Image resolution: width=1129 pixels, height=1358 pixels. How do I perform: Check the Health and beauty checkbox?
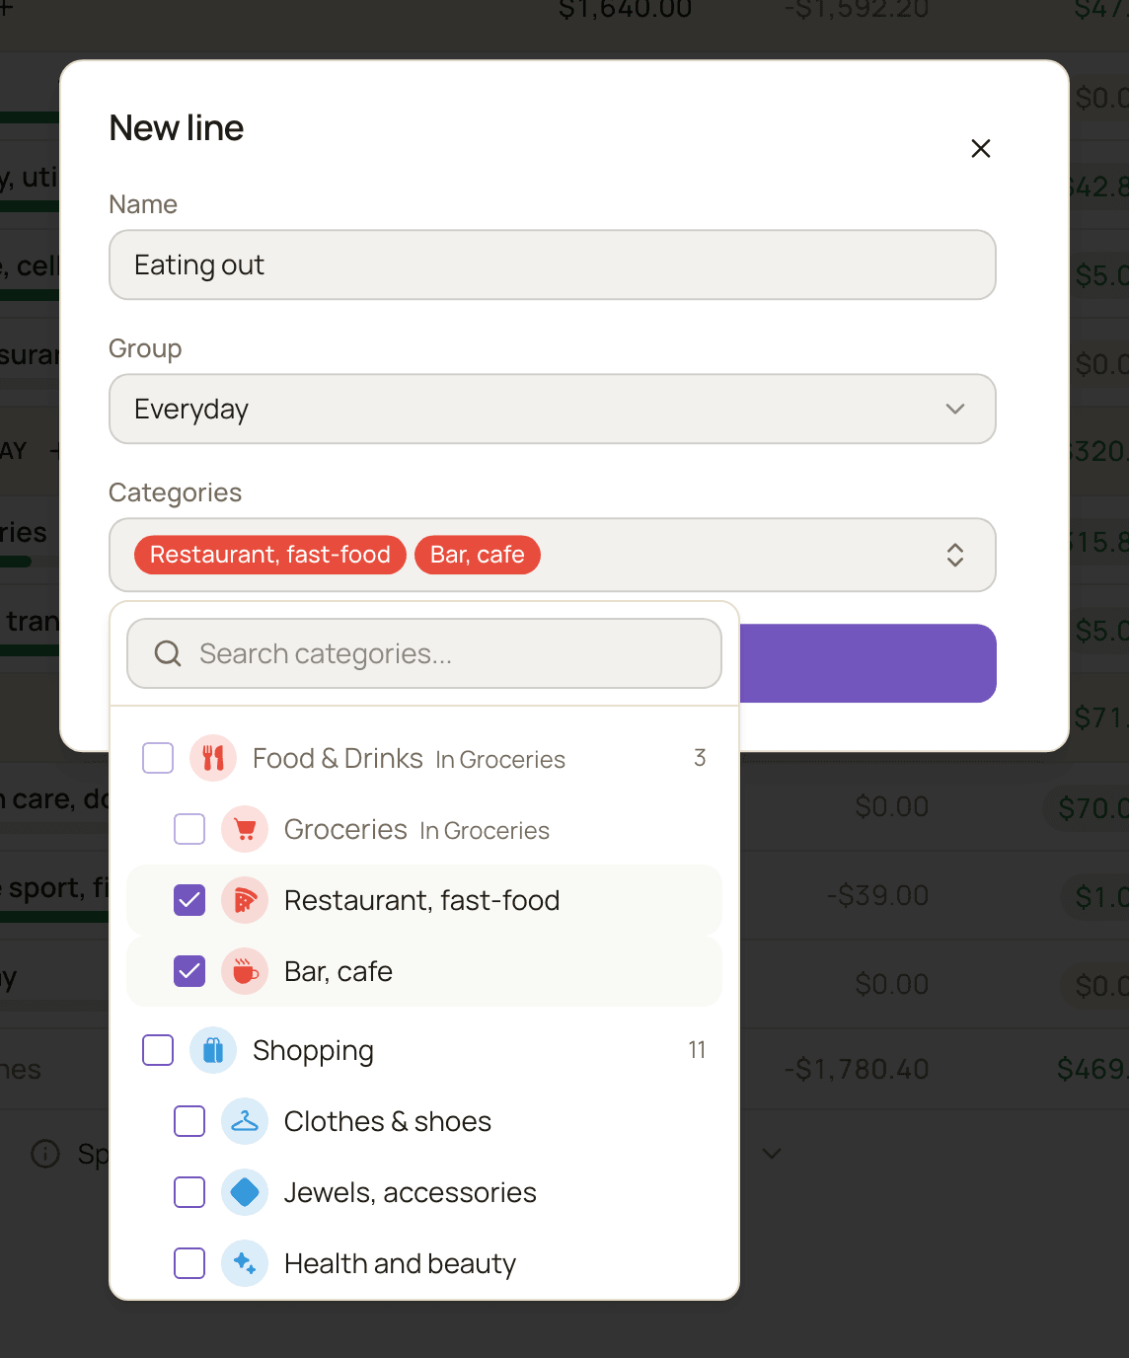[x=189, y=1263]
